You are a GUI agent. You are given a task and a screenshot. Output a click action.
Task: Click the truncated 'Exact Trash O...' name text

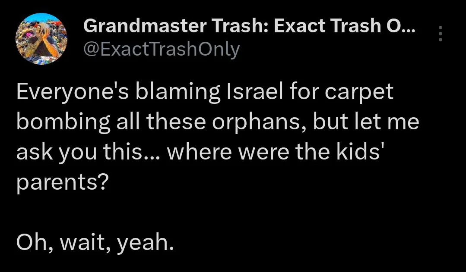coord(345,25)
